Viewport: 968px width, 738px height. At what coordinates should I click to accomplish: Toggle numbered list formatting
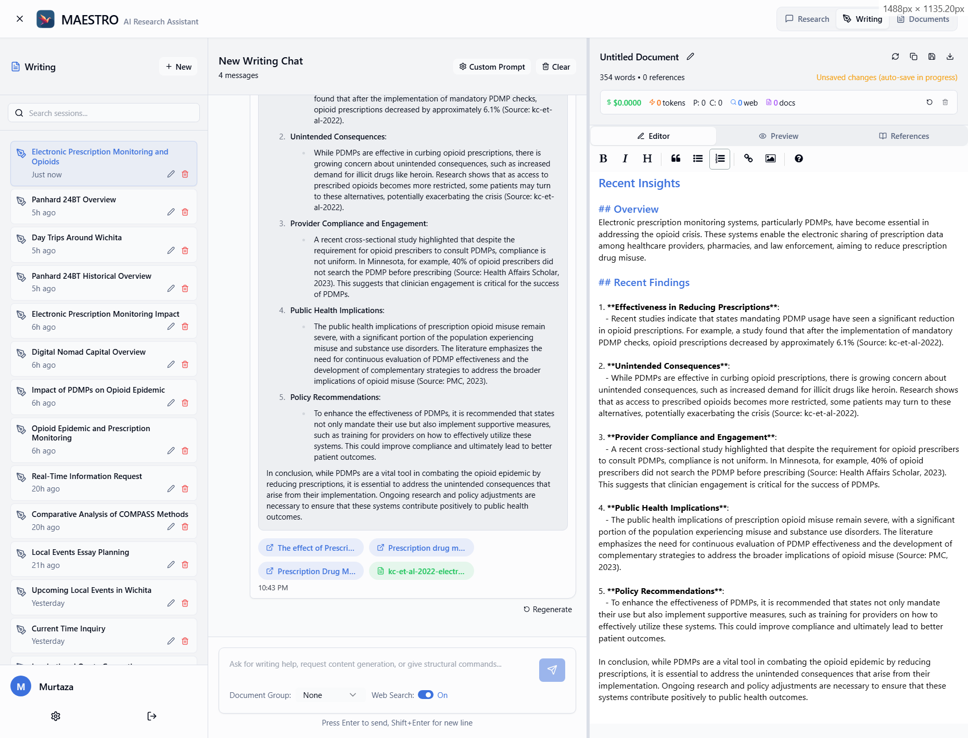(x=720, y=159)
